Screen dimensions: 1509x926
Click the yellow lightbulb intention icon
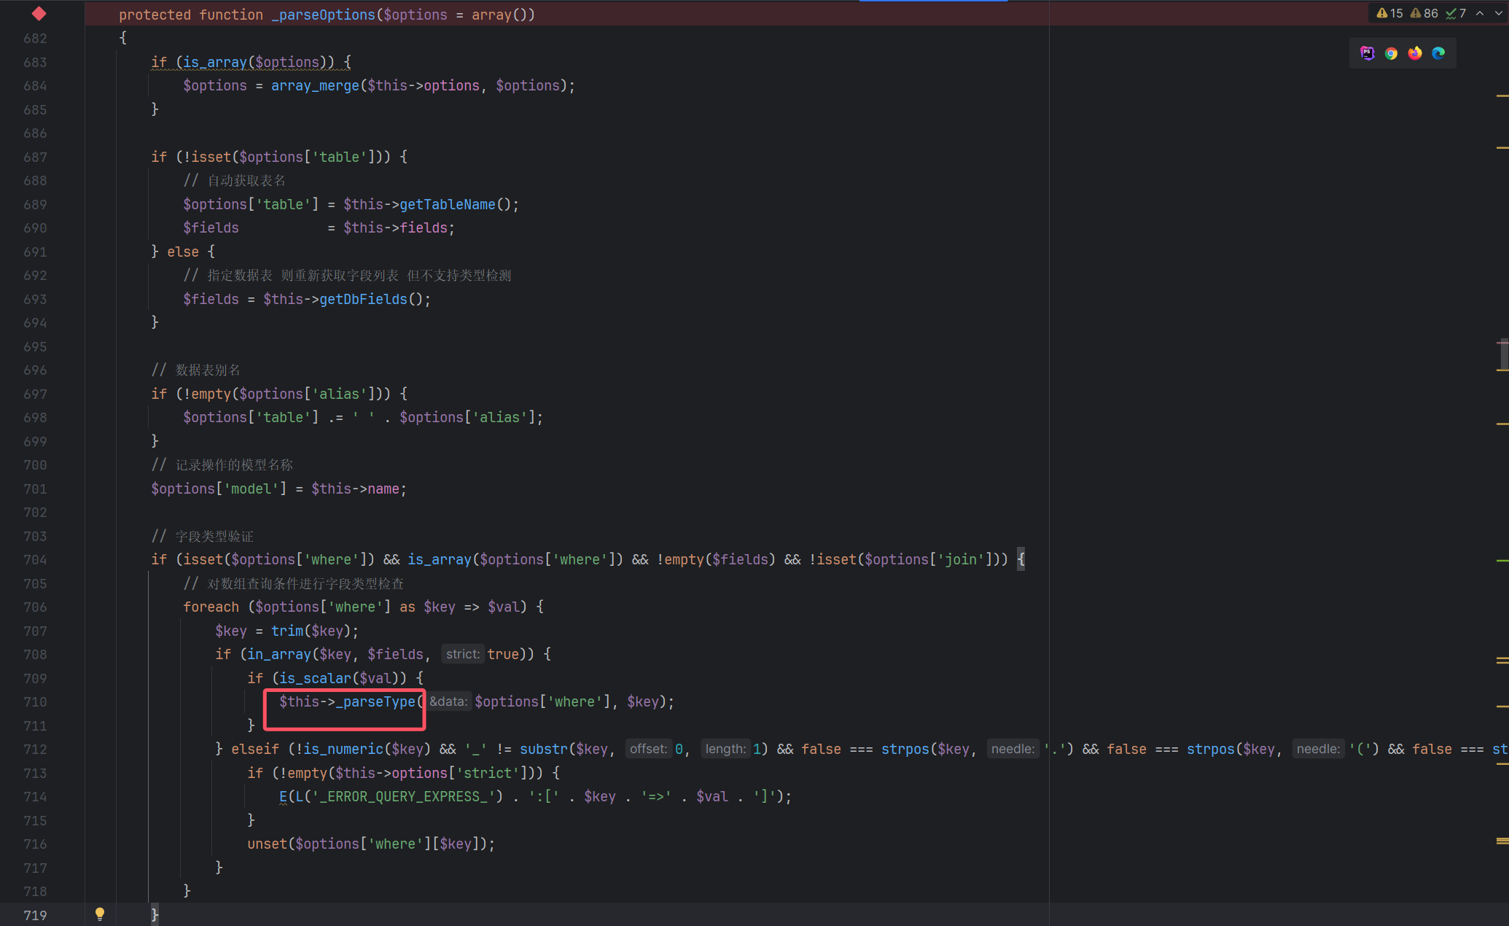tap(100, 914)
